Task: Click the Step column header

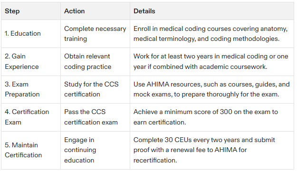Action: (31, 11)
